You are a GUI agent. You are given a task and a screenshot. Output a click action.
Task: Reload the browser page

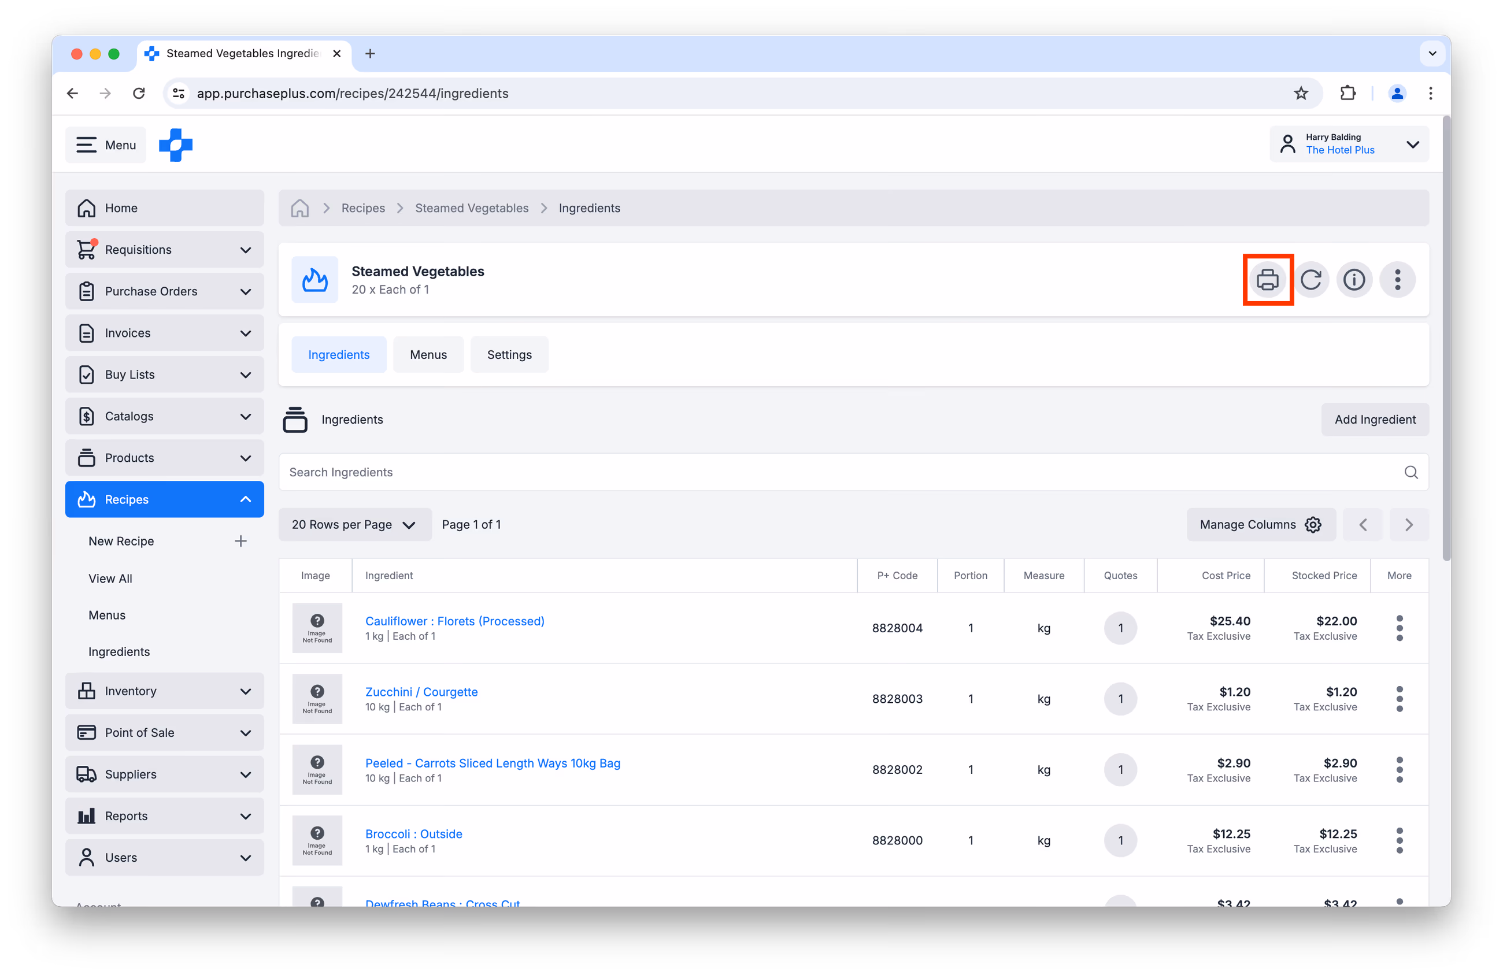[x=139, y=94]
